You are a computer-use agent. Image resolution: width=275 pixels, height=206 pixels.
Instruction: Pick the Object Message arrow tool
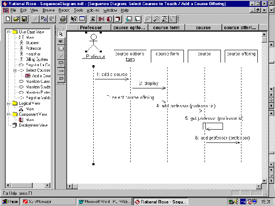point(61,71)
